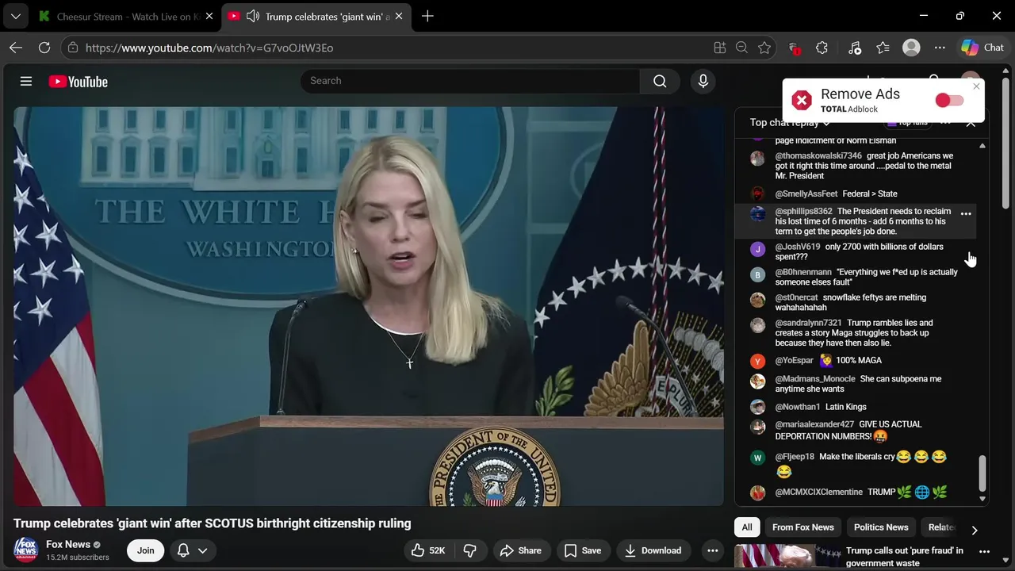Click the @Nowthan1 Latin Kings message

click(x=855, y=407)
